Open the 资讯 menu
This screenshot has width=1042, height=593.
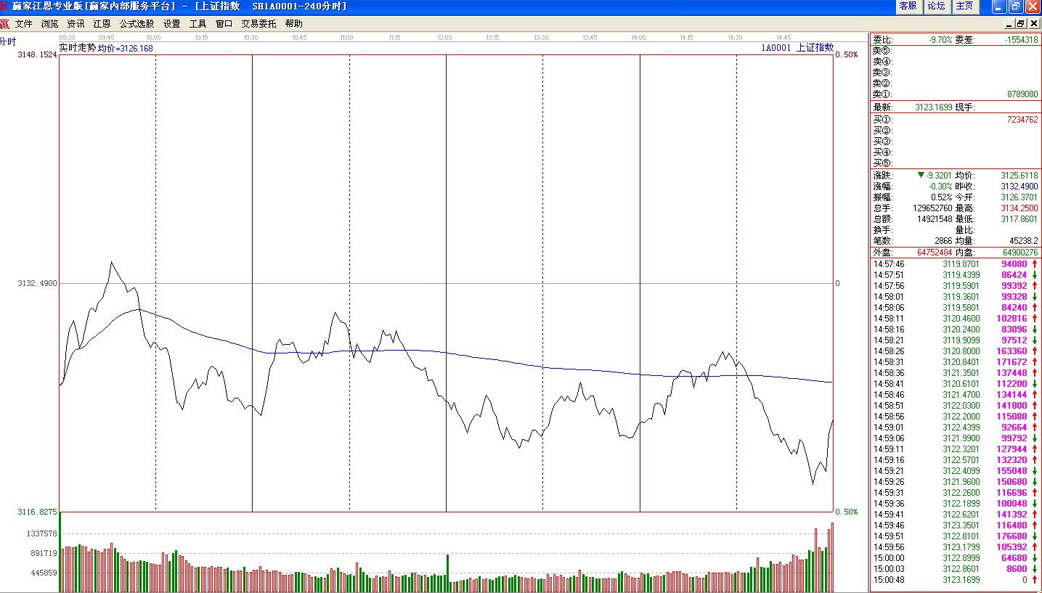[76, 24]
